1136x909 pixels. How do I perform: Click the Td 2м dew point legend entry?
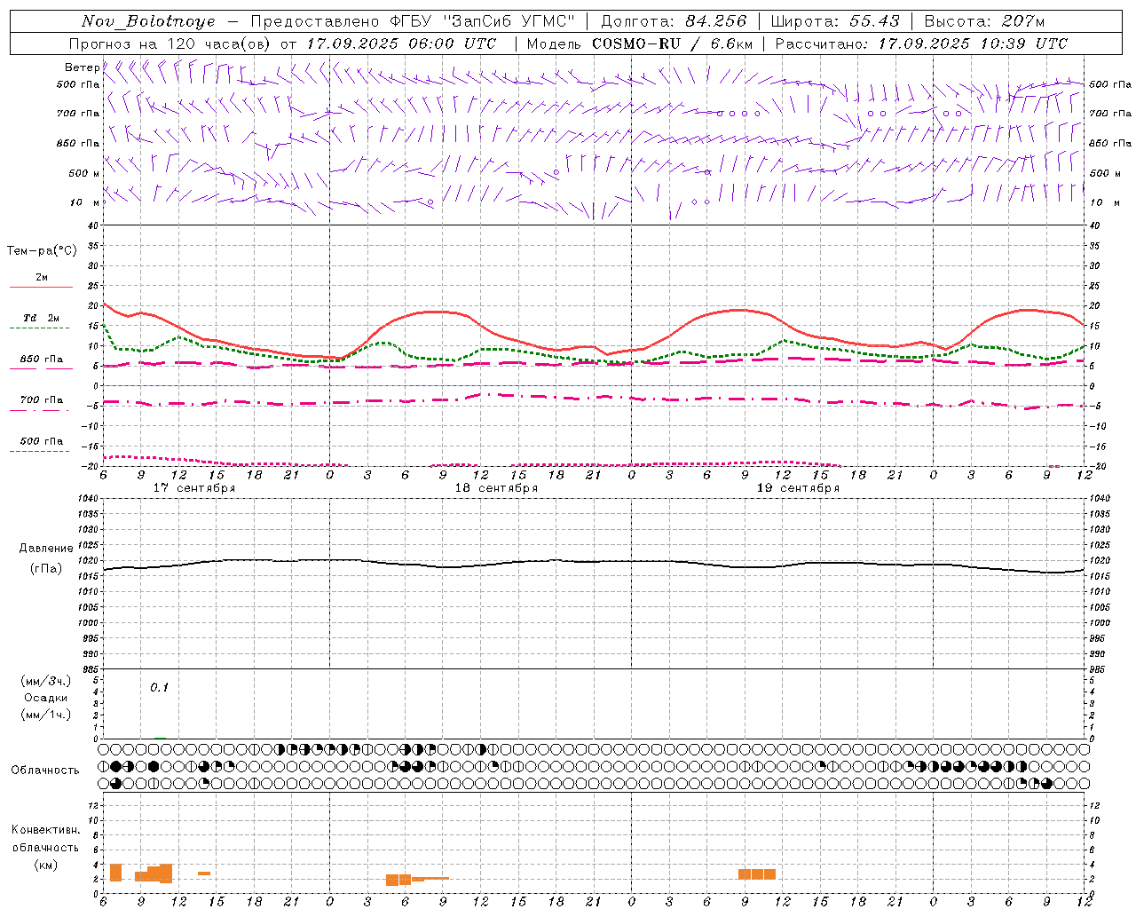click(x=41, y=318)
